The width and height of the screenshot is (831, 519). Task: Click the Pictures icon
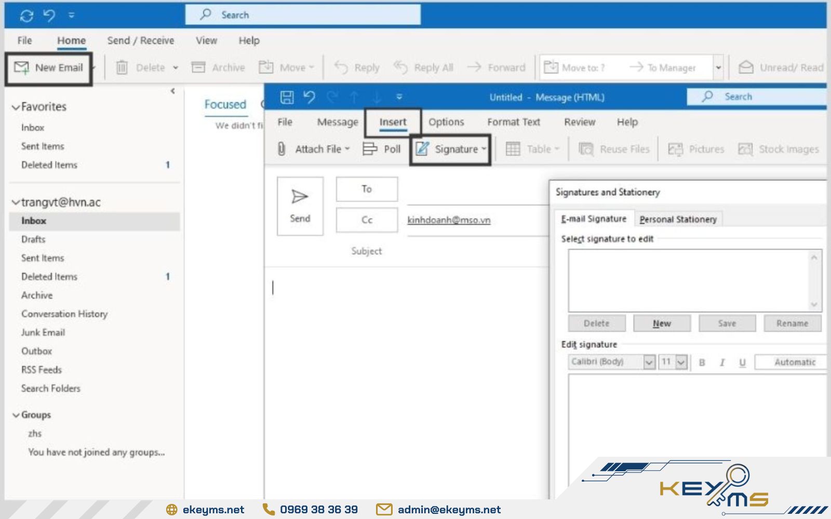(x=675, y=149)
